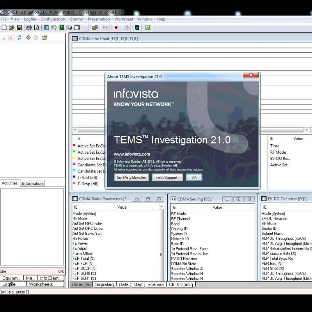Click the globe map window icon
This screenshot has height=312, width=312.
point(69,27)
